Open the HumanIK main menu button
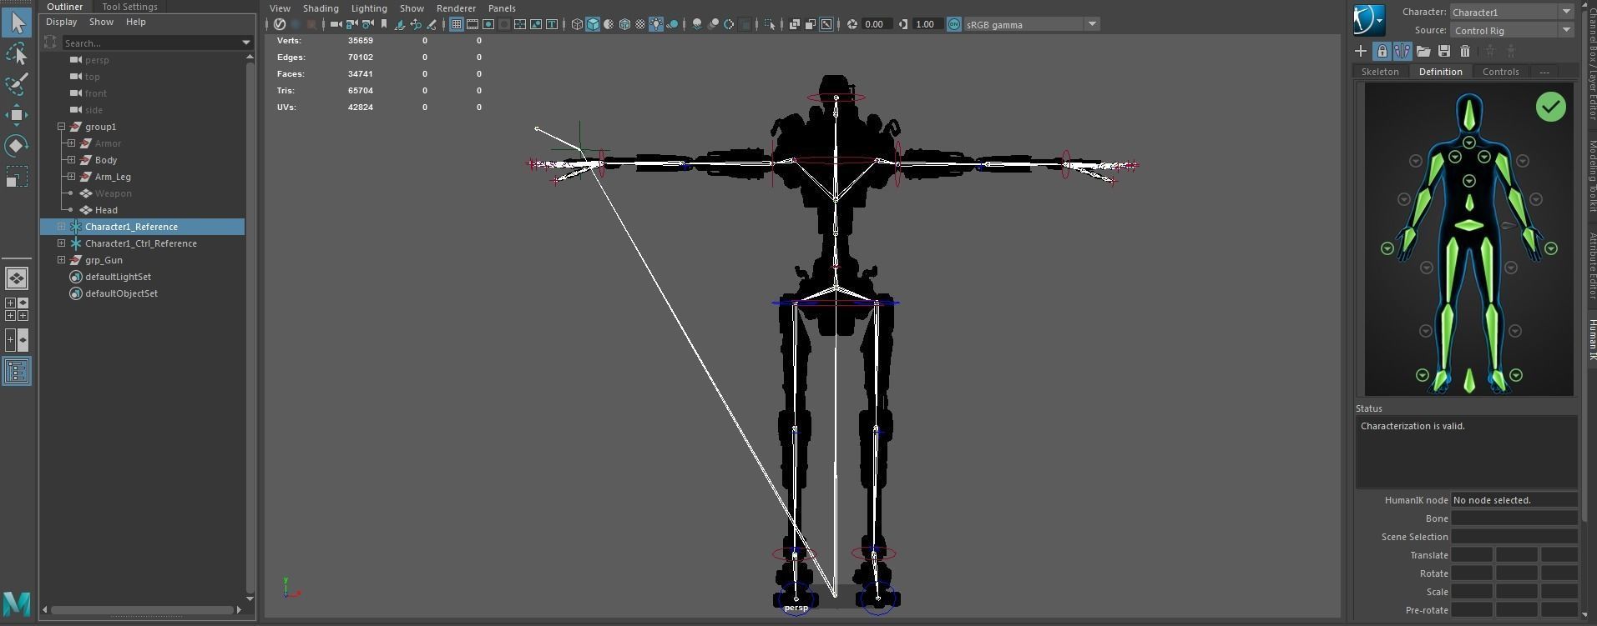 (1369, 20)
